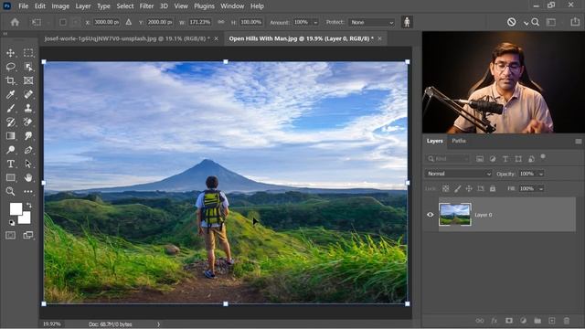Go to Photoshop Home screen icon
The width and height of the screenshot is (585, 329).
[15, 22]
